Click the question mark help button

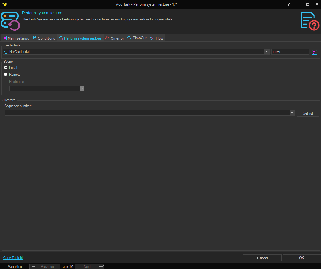(x=289, y=4)
